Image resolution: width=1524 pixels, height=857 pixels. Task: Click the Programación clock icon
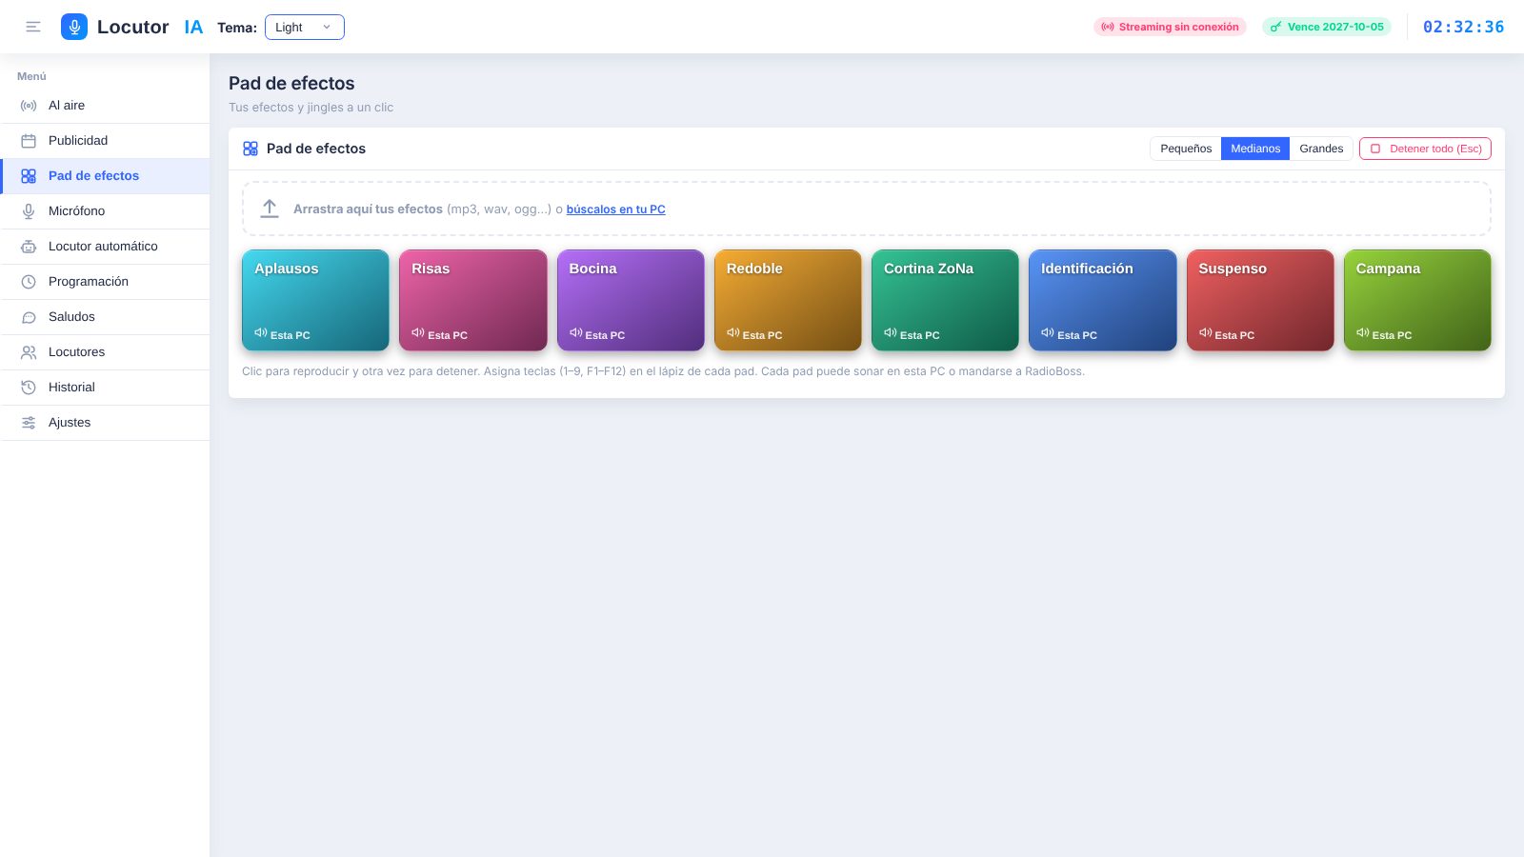pos(29,282)
